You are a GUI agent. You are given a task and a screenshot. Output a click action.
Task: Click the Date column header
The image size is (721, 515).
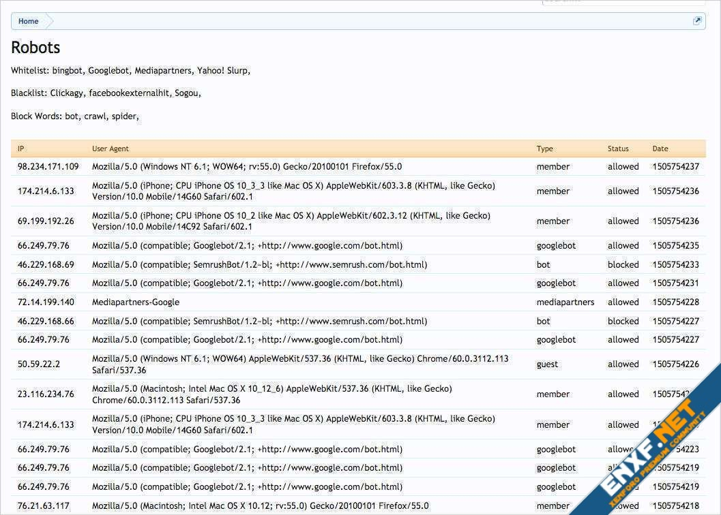pos(660,149)
